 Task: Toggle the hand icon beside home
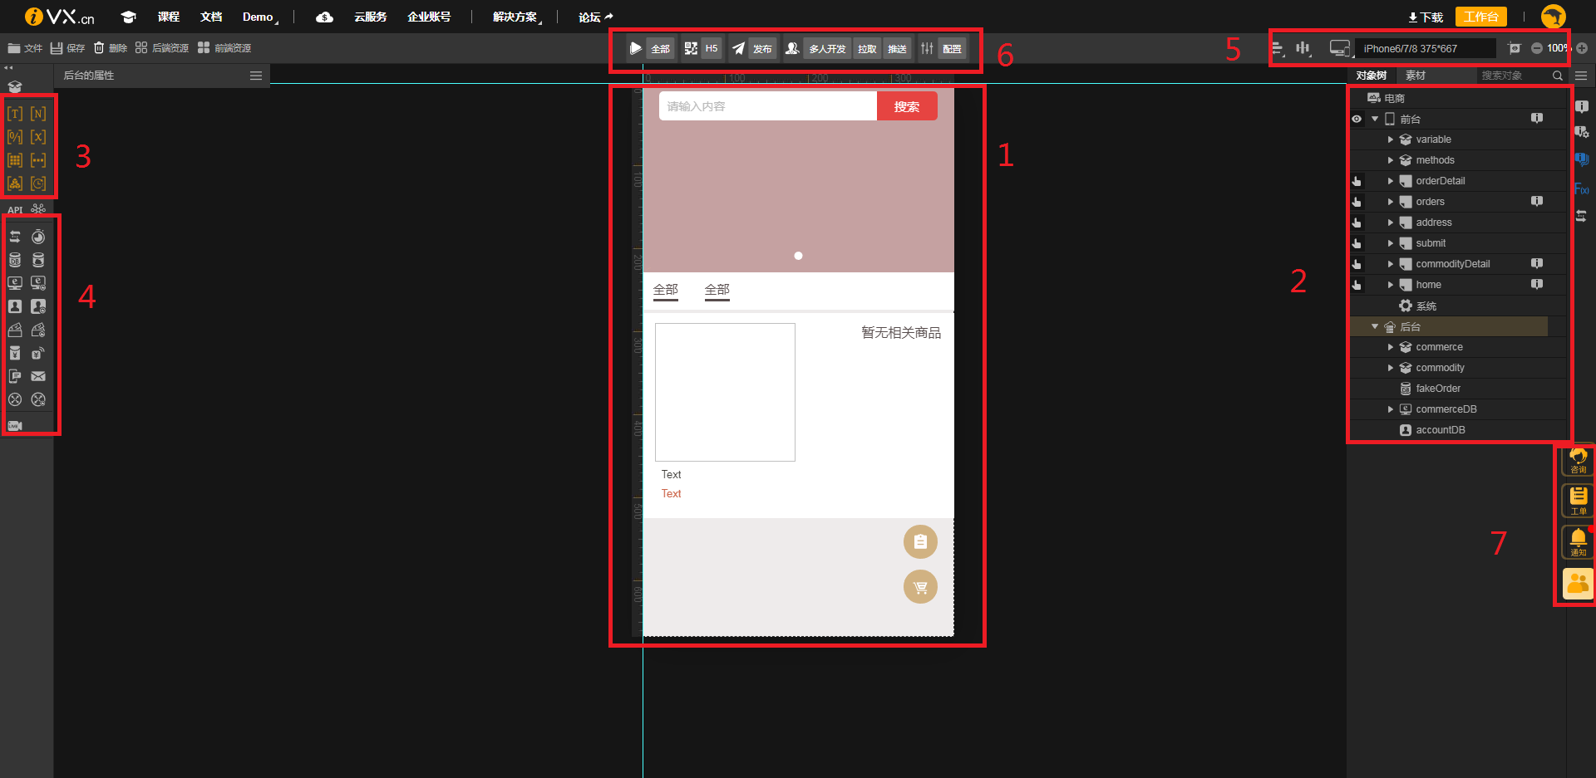(x=1357, y=285)
